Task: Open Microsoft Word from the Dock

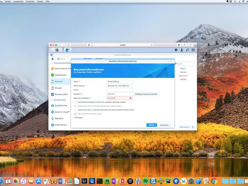Action: [x=62, y=181]
